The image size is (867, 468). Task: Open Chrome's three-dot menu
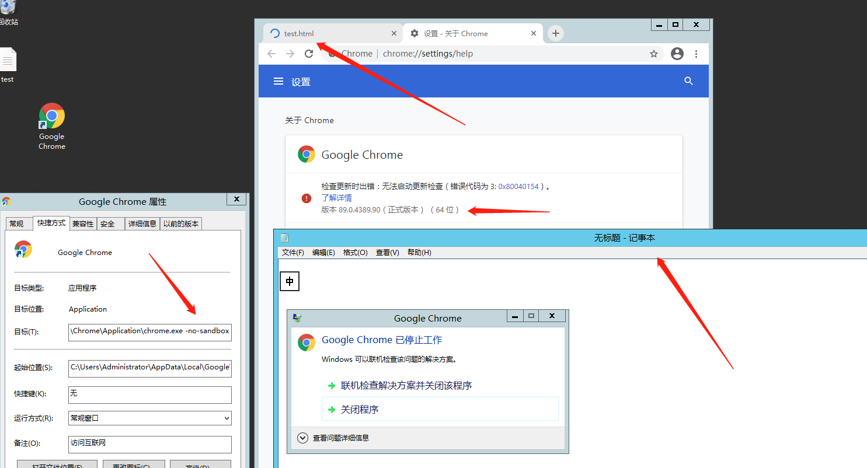point(697,54)
